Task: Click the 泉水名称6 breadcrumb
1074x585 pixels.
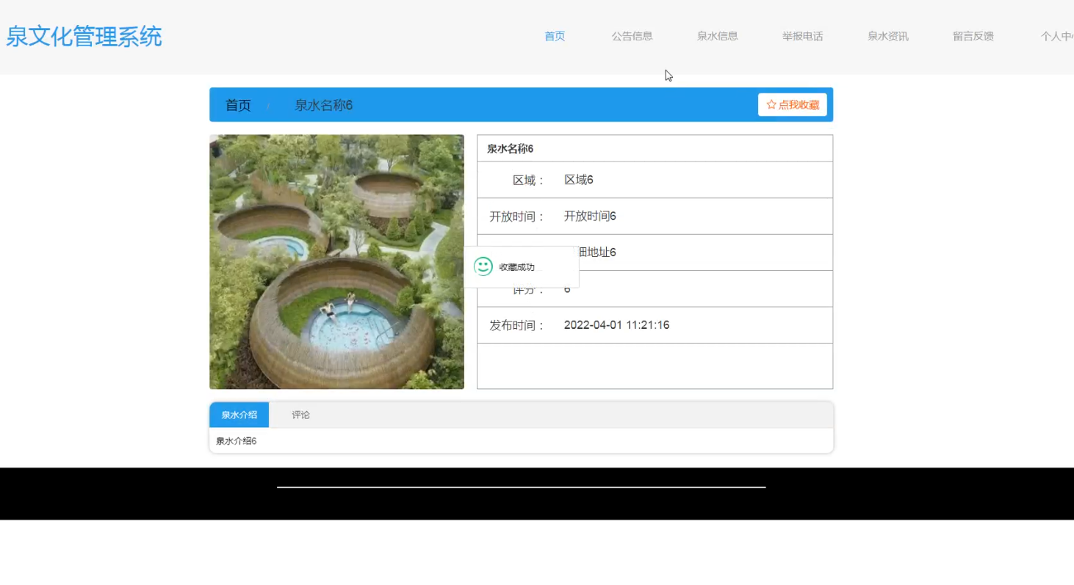Action: (323, 105)
